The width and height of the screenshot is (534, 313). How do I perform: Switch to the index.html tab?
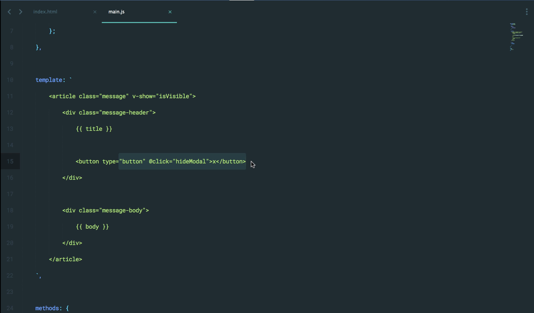click(x=45, y=12)
